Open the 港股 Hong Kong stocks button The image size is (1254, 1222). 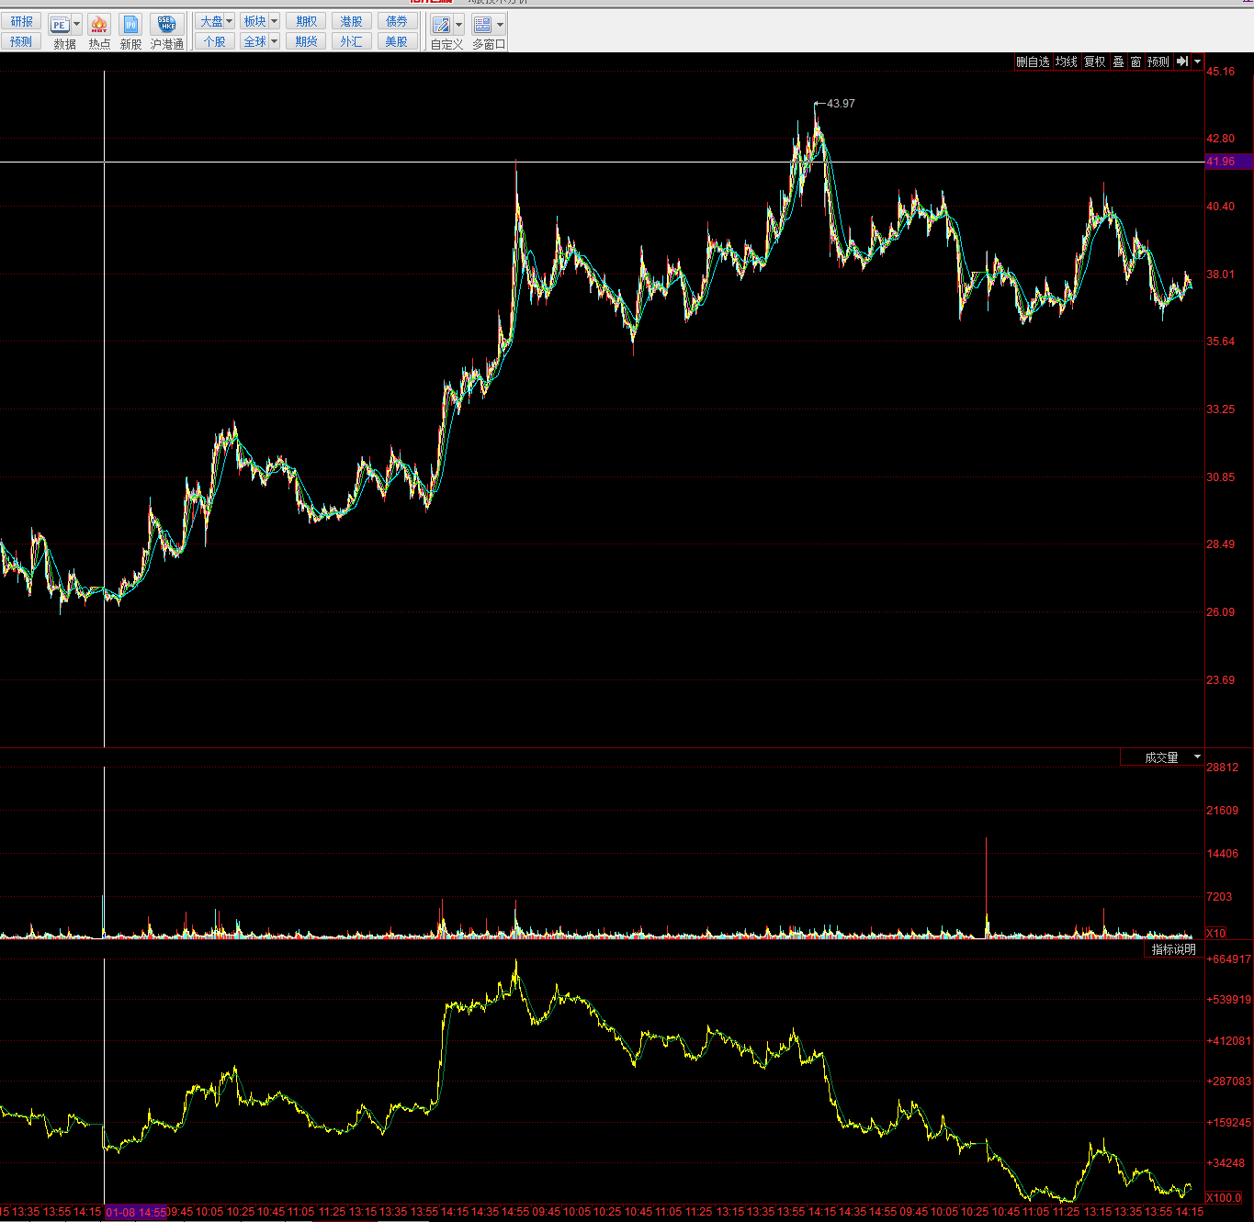coord(351,21)
